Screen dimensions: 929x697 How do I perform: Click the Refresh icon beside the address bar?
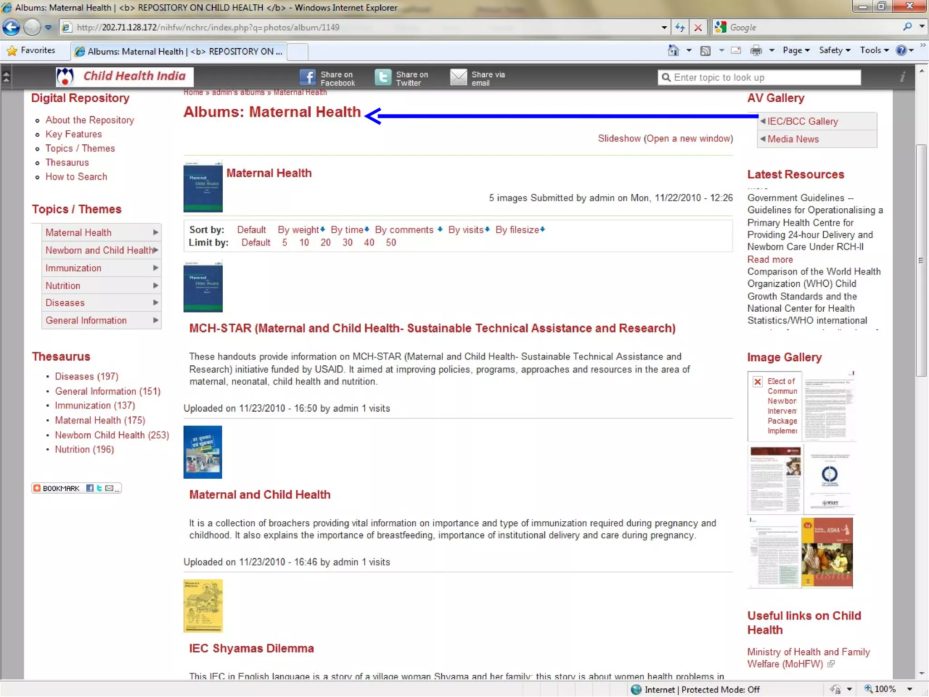click(x=680, y=28)
